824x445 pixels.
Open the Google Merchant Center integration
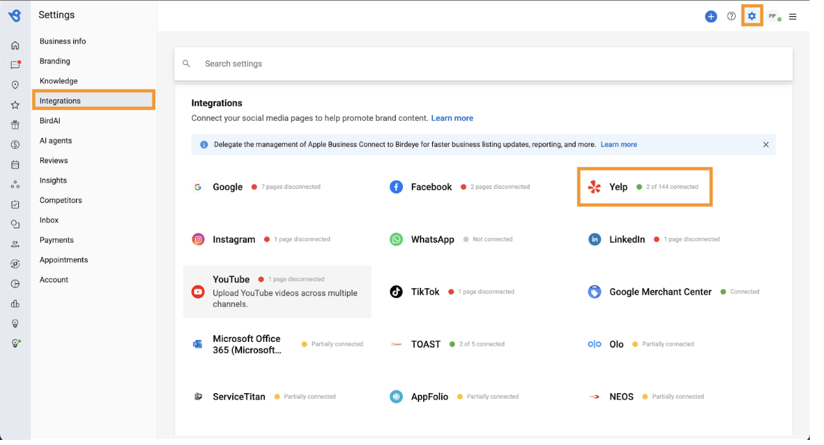click(660, 292)
